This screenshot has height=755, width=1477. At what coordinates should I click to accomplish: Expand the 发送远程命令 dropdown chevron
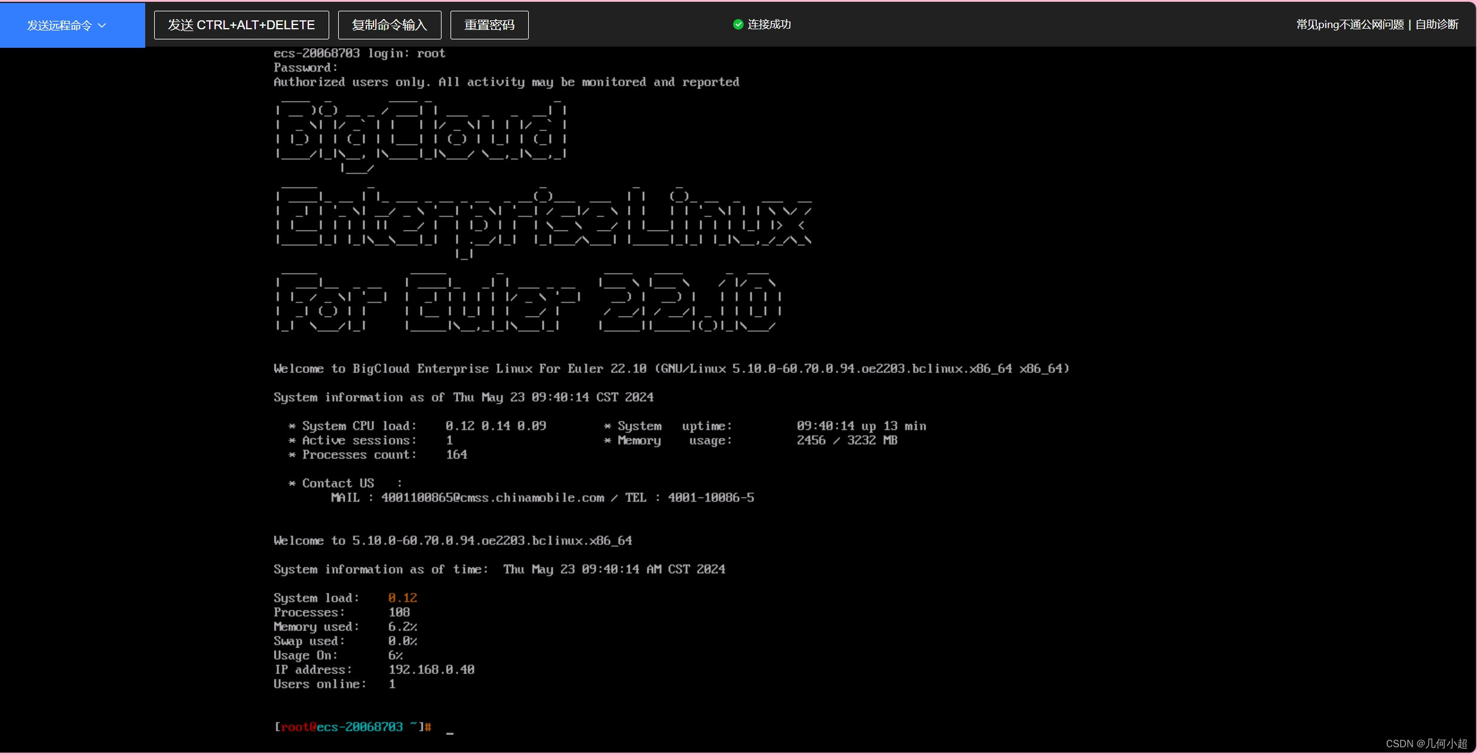[x=102, y=25]
